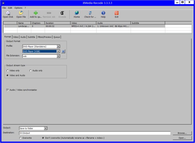Click the 00:00:32 duration cell
This screenshot has height=143, width=195.
pos(58,26)
